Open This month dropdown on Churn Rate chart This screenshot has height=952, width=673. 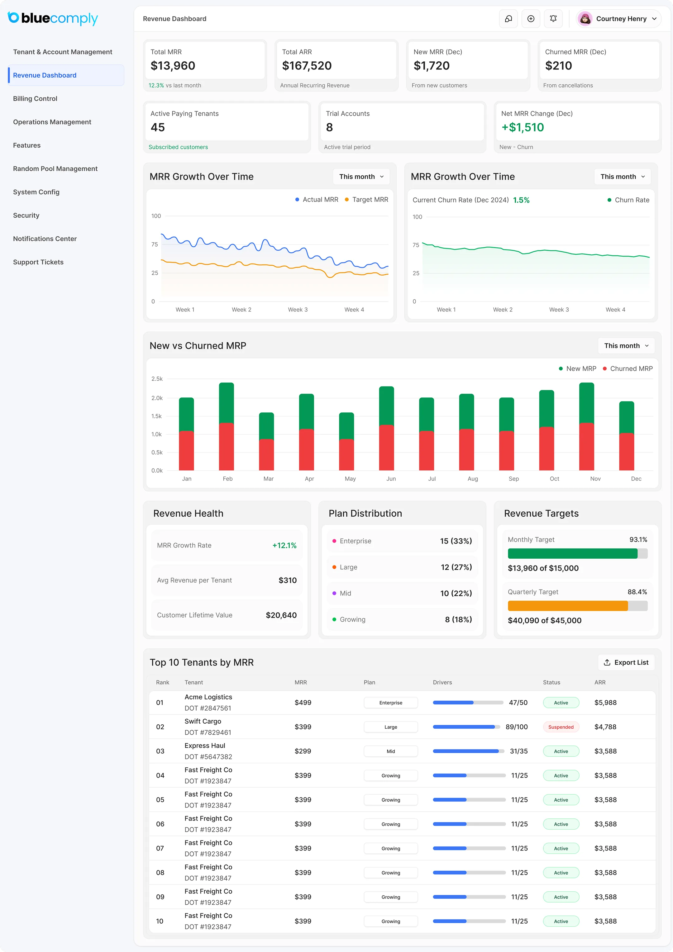click(623, 177)
